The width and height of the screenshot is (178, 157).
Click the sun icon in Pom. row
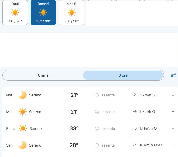pos(23,128)
